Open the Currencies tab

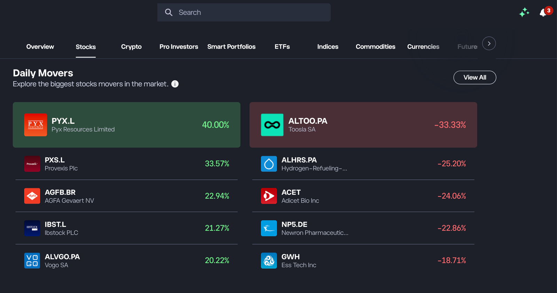423,47
